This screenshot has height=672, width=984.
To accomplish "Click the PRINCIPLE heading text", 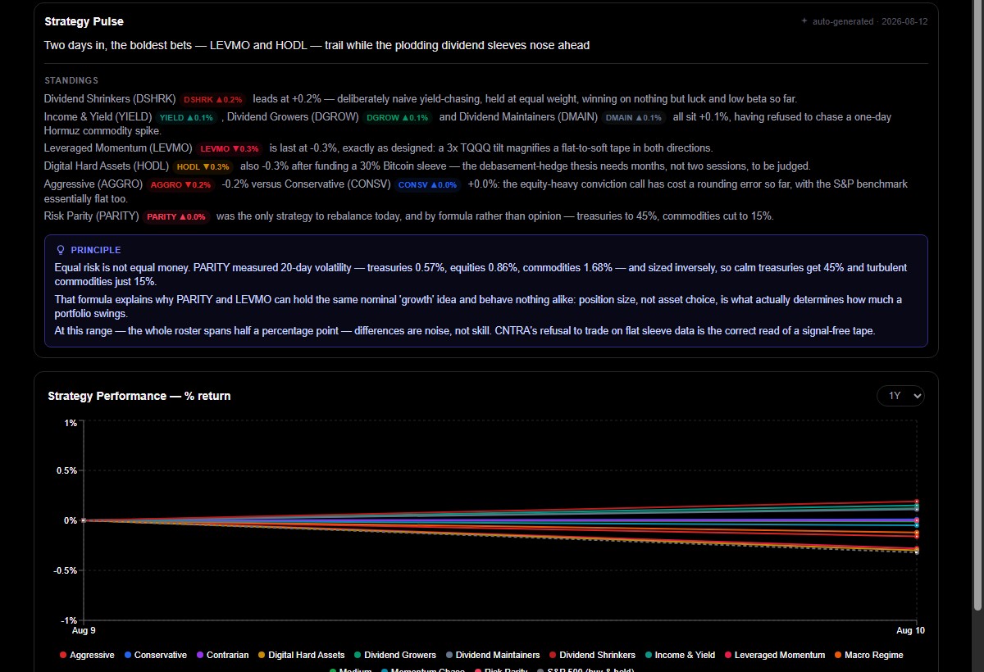I will click(x=96, y=250).
